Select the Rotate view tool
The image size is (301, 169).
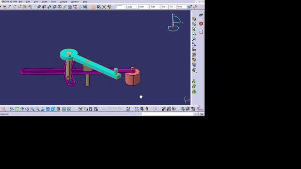(x=27, y=109)
